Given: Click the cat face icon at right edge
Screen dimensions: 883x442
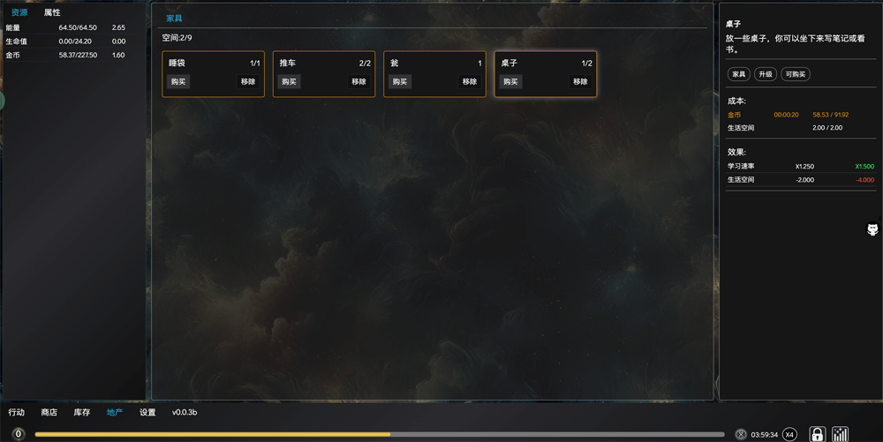Looking at the screenshot, I should pos(872,228).
